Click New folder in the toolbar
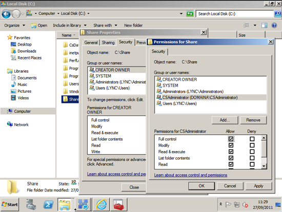The width and height of the screenshot is (282, 212). coord(133,25)
